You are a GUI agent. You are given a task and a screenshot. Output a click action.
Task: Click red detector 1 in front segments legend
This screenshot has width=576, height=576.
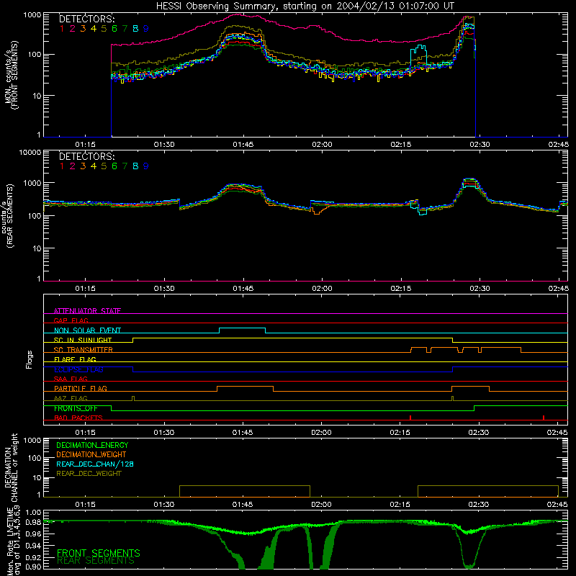(62, 29)
